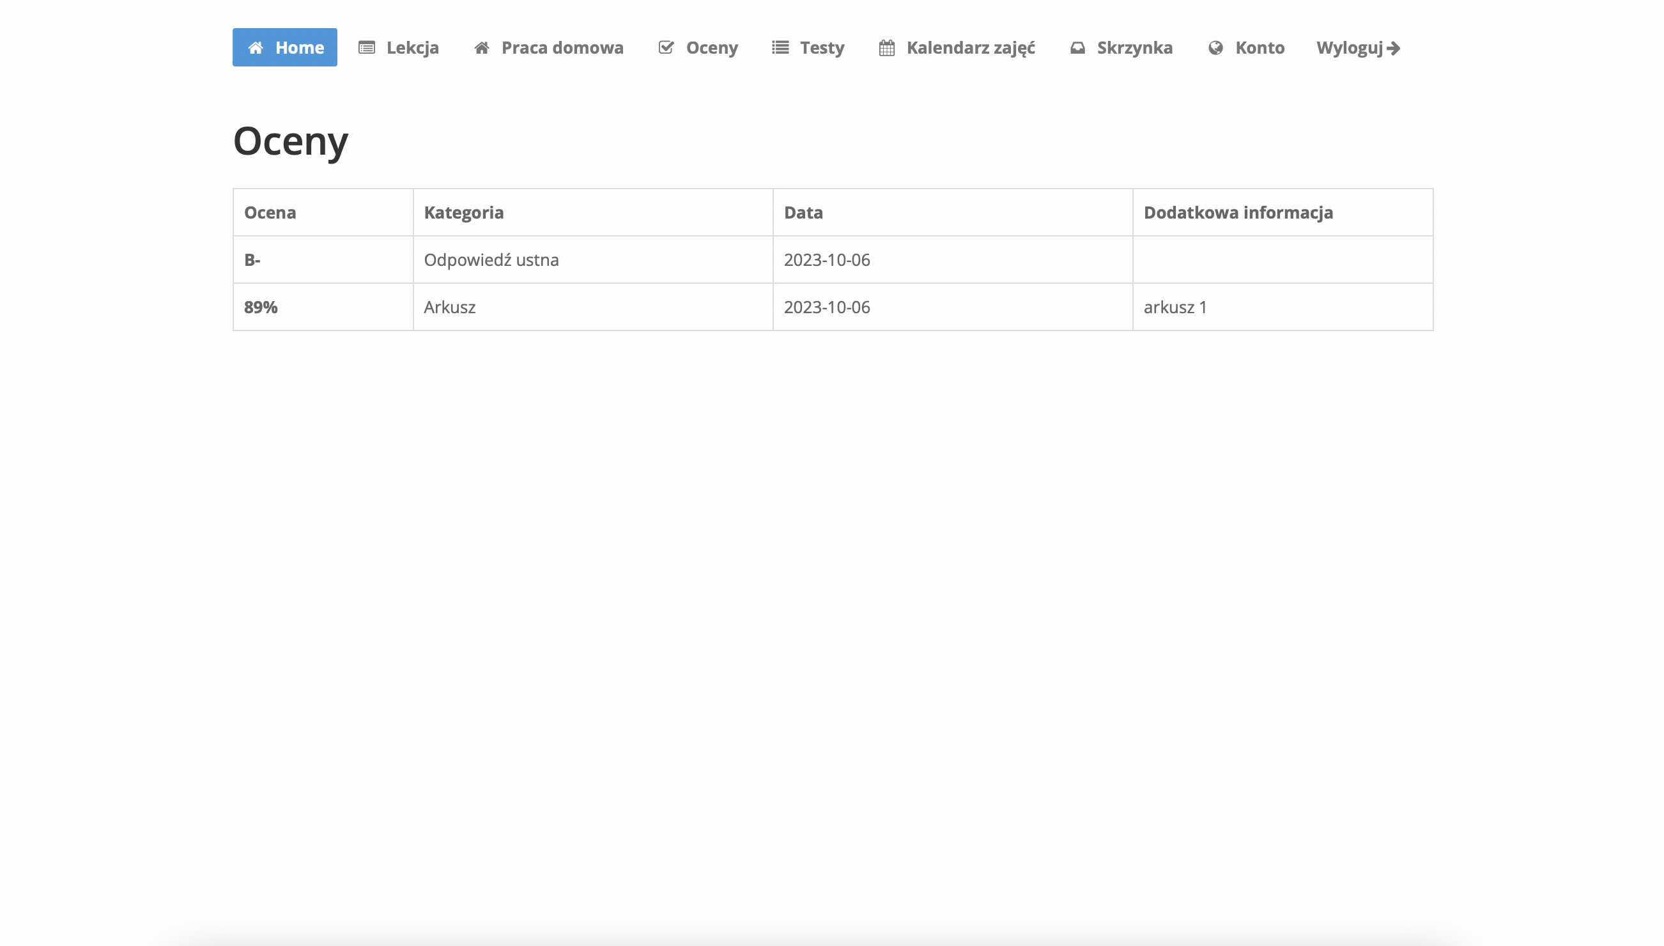Click the Konto globe icon
The height and width of the screenshot is (946, 1664).
click(x=1215, y=47)
